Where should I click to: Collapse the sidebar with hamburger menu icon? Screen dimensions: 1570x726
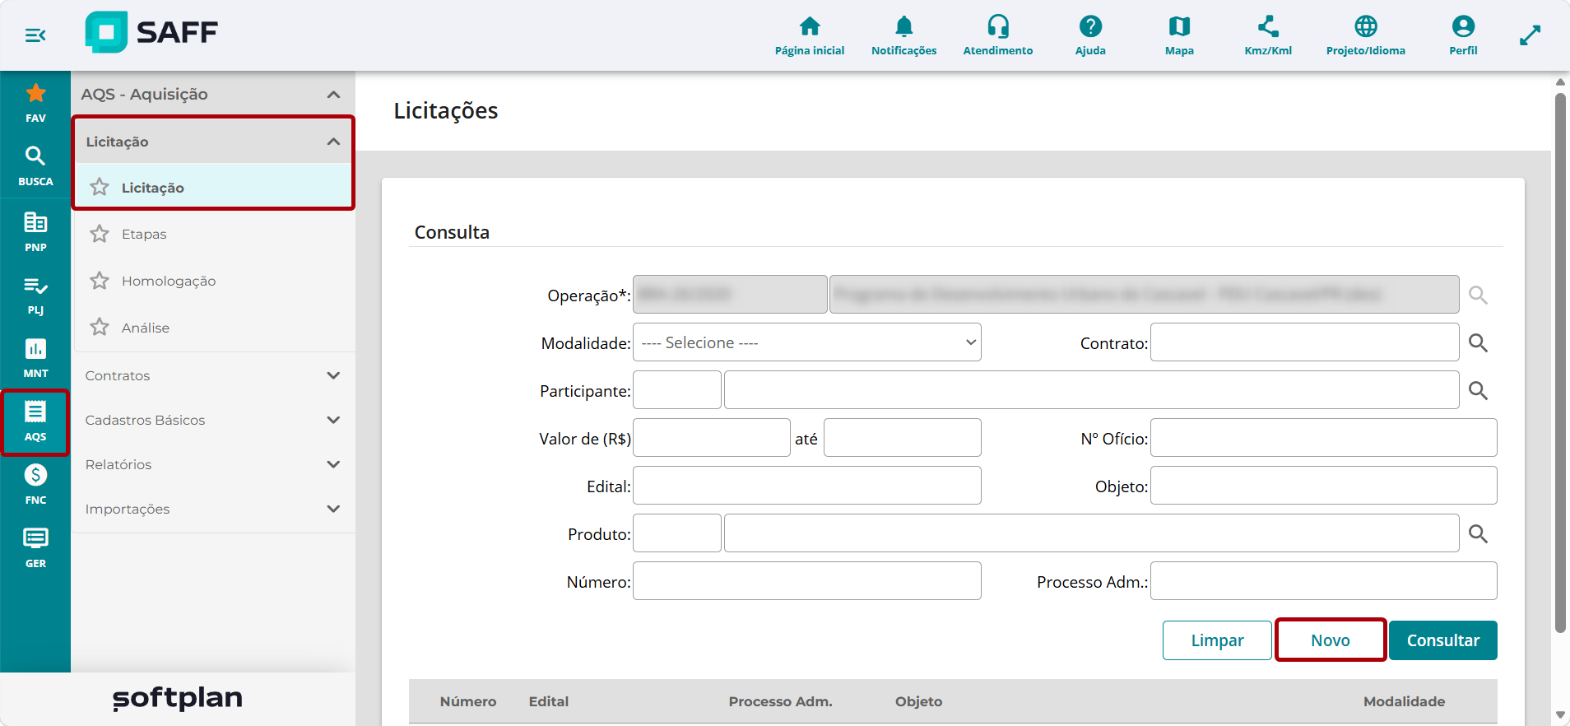click(35, 35)
